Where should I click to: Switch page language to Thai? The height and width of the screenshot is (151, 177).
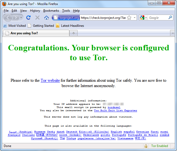[62, 138]
